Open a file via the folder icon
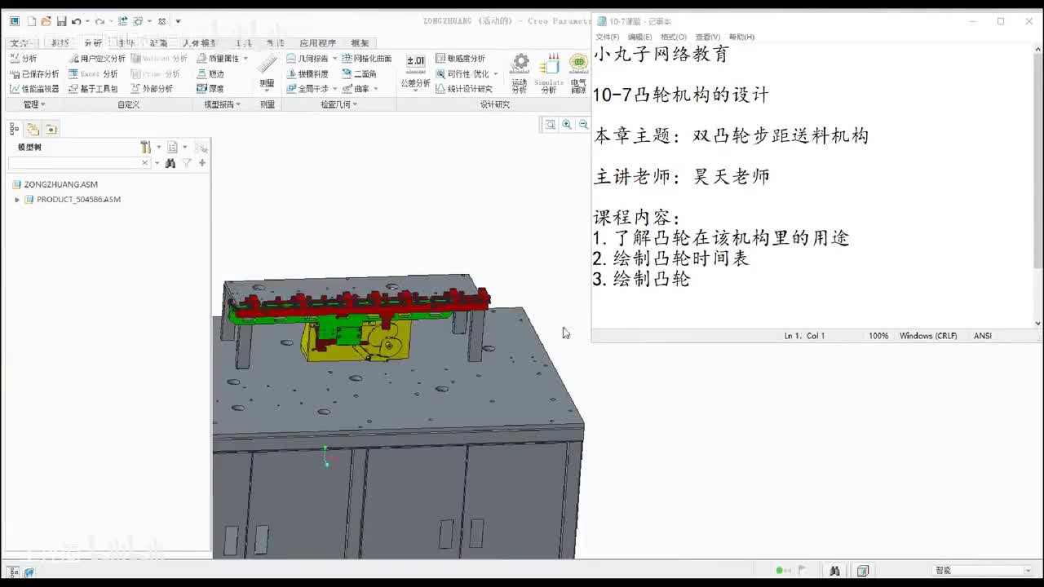 click(46, 21)
